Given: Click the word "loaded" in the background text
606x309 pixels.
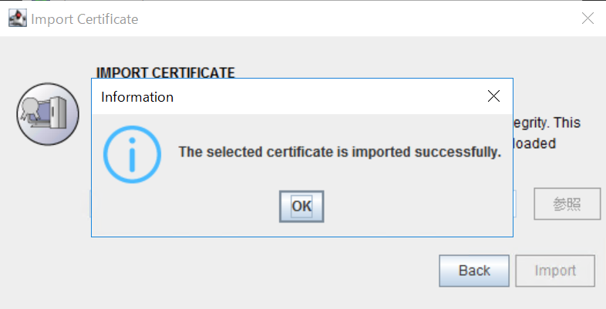Looking at the screenshot, I should pyautogui.click(x=534, y=143).
